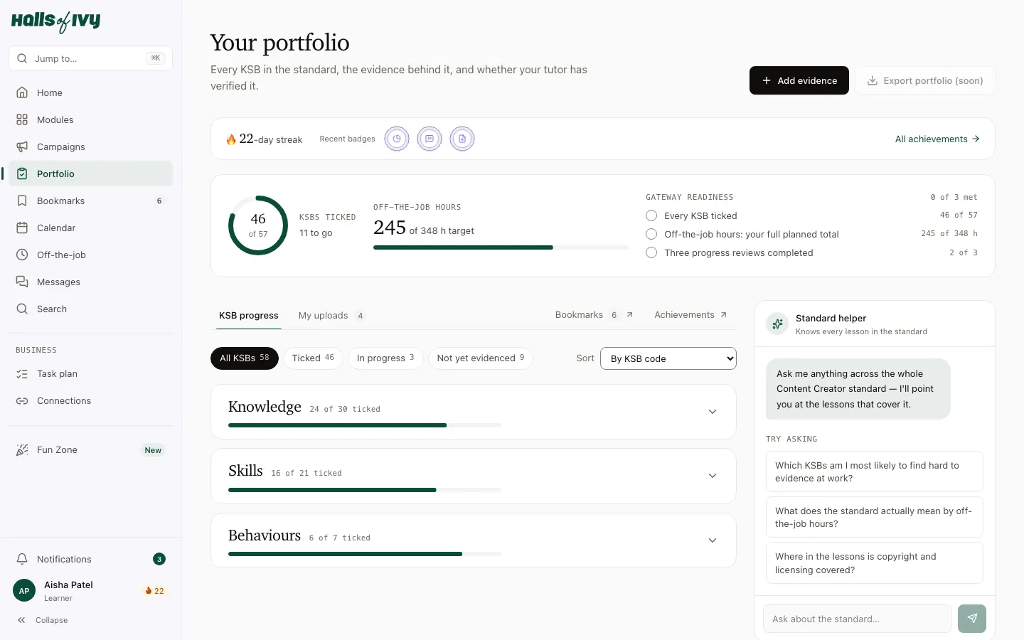
Task: Click the first recent badge icon
Action: coord(397,139)
